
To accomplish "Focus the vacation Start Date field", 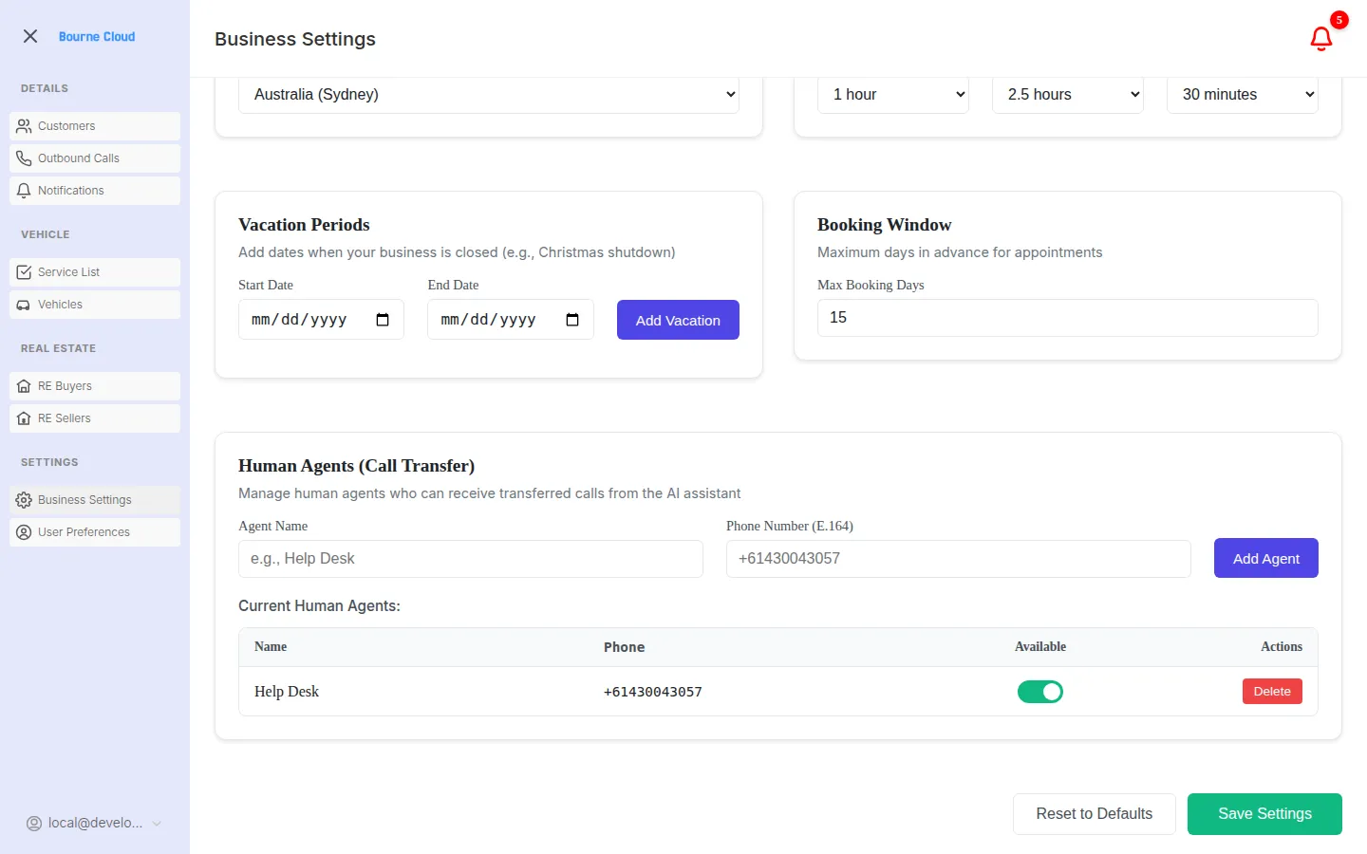I will click(321, 320).
